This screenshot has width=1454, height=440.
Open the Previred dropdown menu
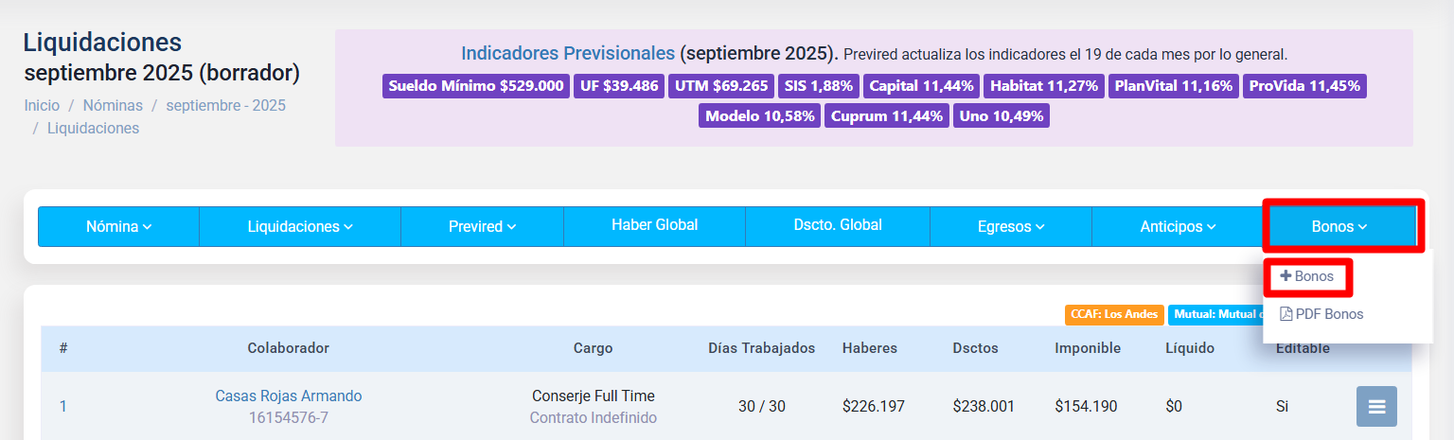482,227
